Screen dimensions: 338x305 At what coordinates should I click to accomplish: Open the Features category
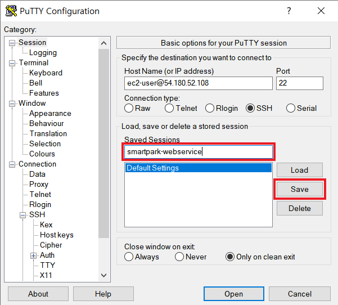click(x=44, y=93)
